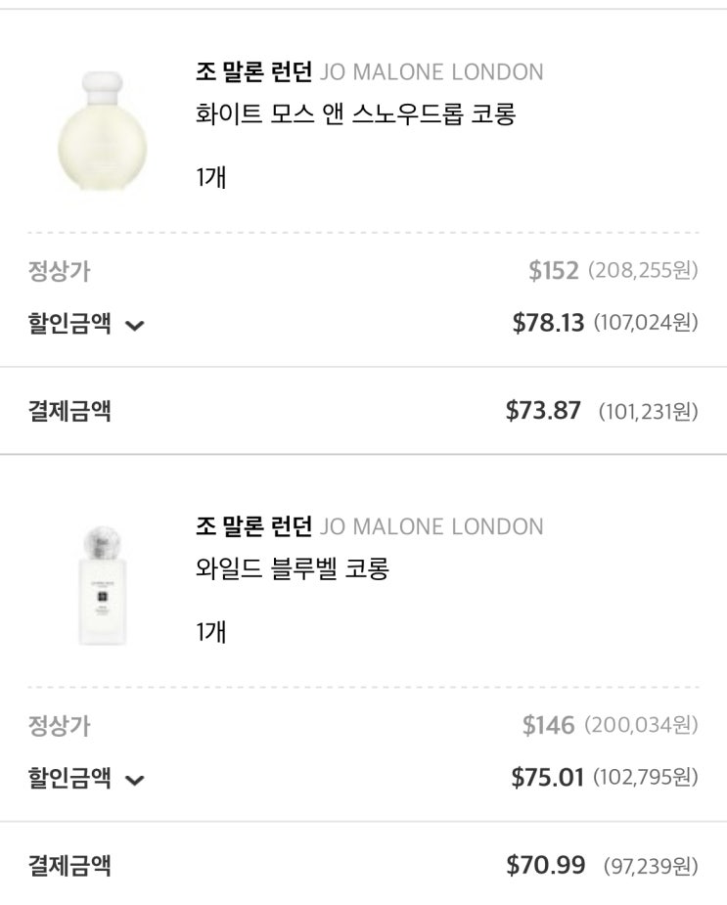Click the first 할인금액 label
The image size is (727, 905).
click(69, 324)
